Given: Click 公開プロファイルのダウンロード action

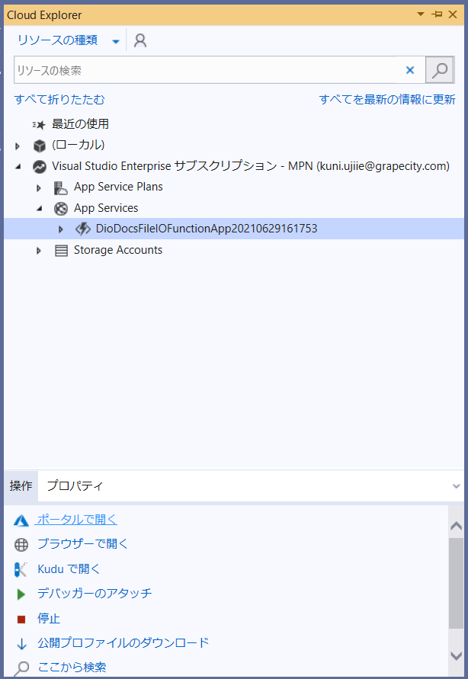Looking at the screenshot, I should (123, 642).
